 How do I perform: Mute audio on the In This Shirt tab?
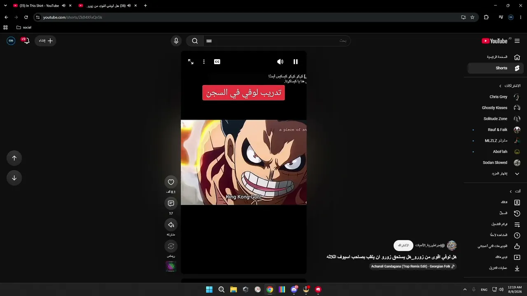pos(64,6)
